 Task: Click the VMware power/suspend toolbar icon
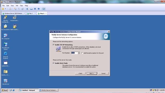click(3, 9)
